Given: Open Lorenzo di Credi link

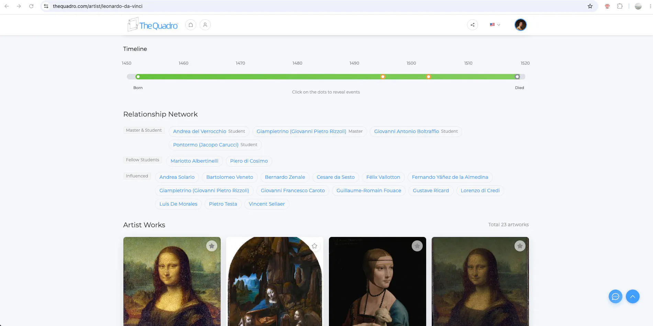Looking at the screenshot, I should (x=480, y=191).
